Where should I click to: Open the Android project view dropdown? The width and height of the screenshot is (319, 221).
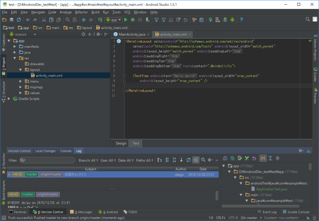pyautogui.click(x=23, y=34)
